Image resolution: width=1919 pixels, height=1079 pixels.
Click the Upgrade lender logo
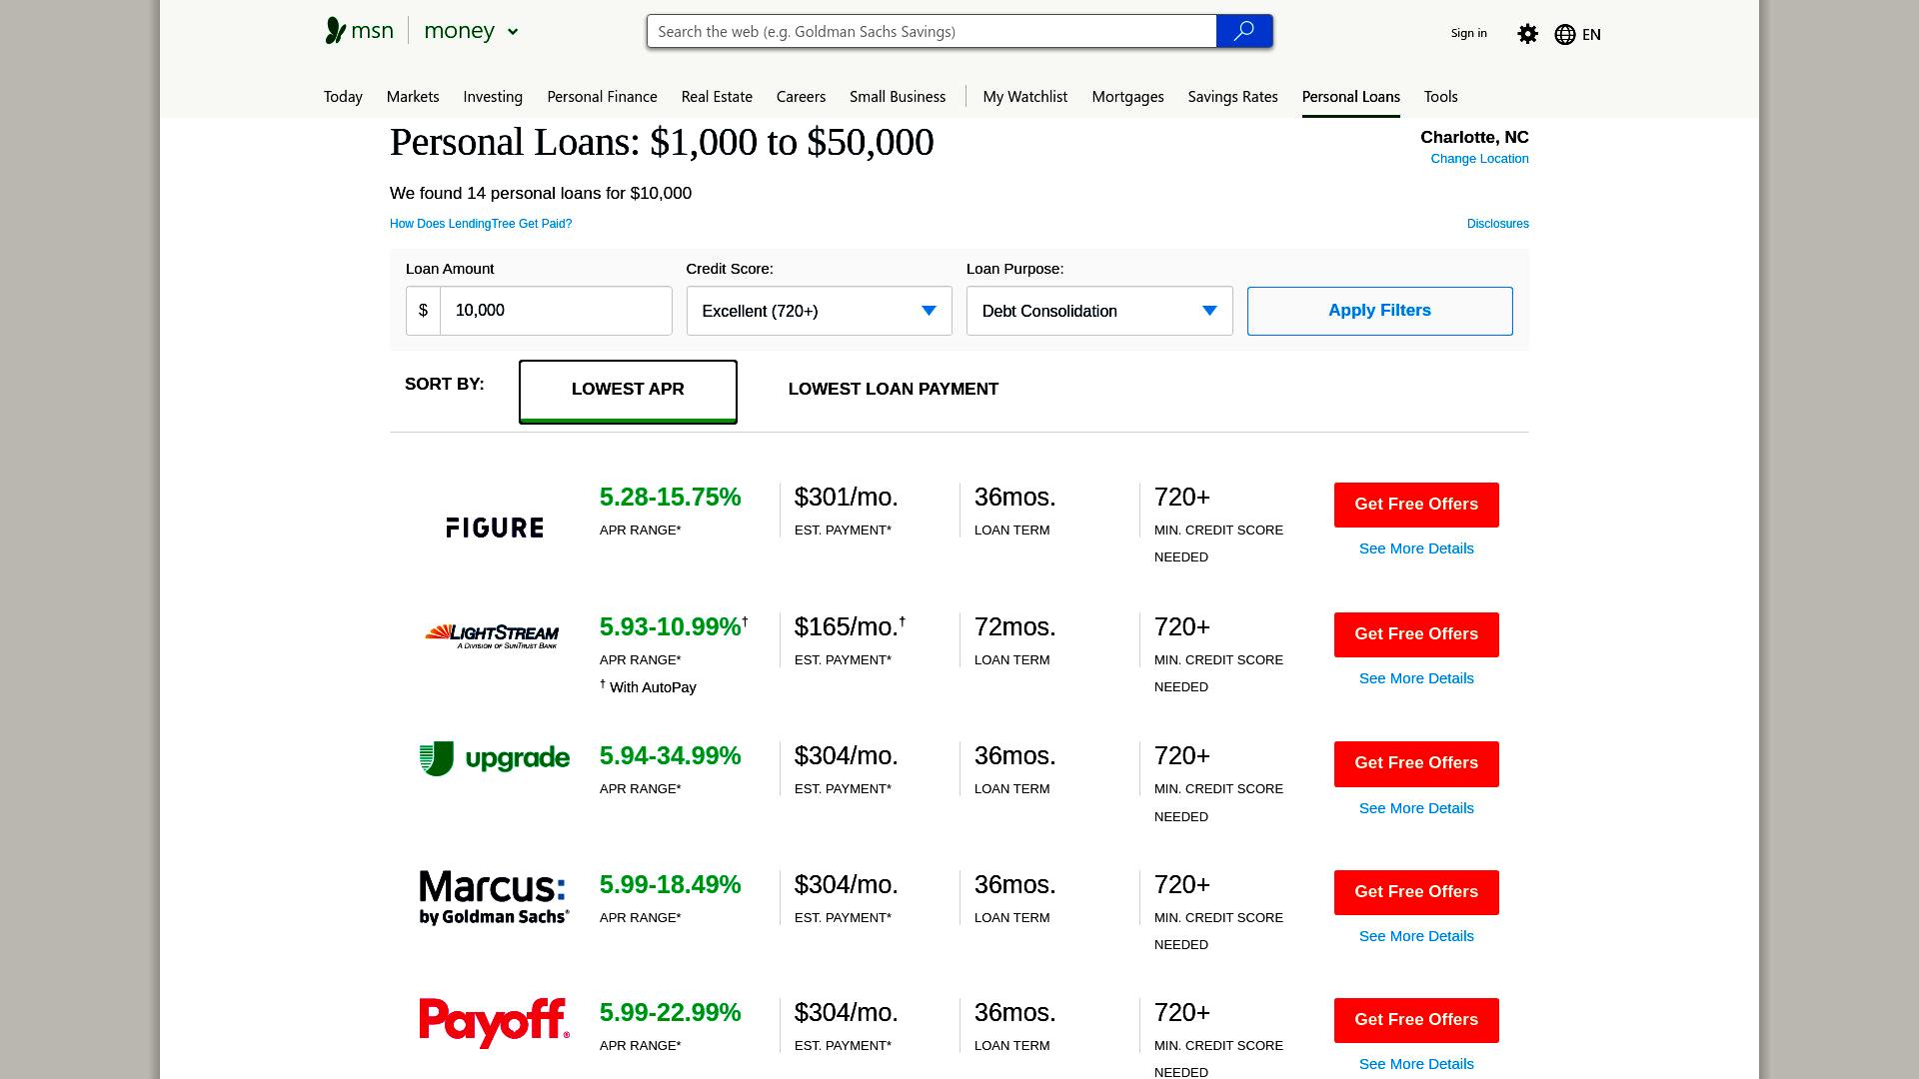tap(495, 758)
